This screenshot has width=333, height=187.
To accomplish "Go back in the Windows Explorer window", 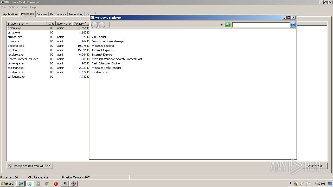I will (x=94, y=25).
